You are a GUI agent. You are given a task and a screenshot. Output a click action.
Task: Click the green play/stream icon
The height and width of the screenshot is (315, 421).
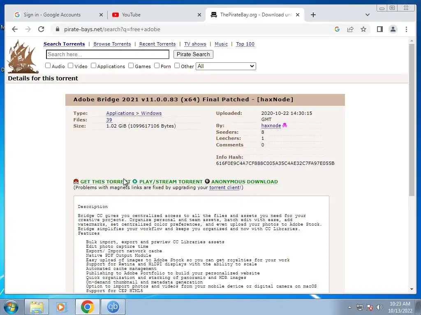pyautogui.click(x=135, y=181)
